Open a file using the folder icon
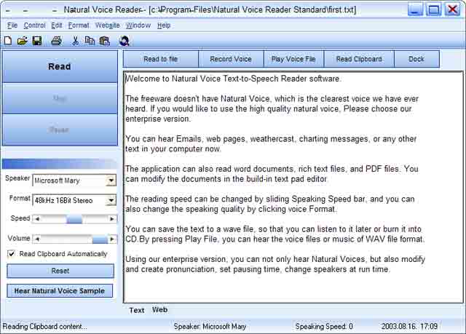466x334 pixels. (23, 41)
